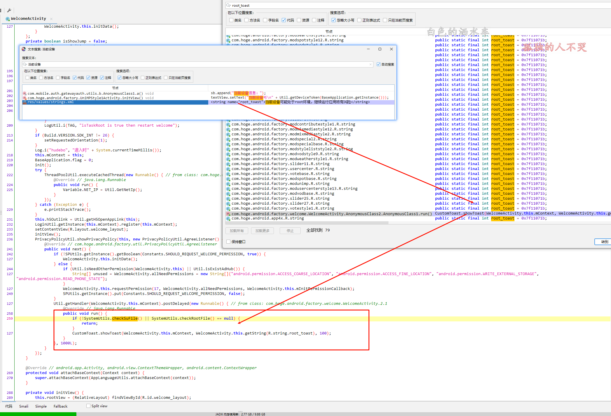Uncheck 资源 in the text search dialog

pyautogui.click(x=88, y=78)
